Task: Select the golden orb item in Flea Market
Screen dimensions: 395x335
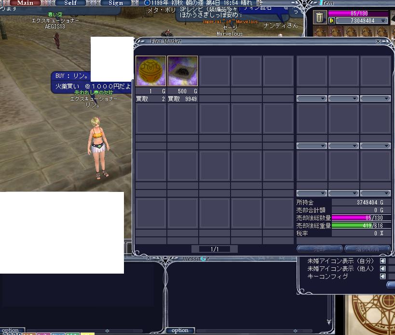Action: click(x=151, y=71)
